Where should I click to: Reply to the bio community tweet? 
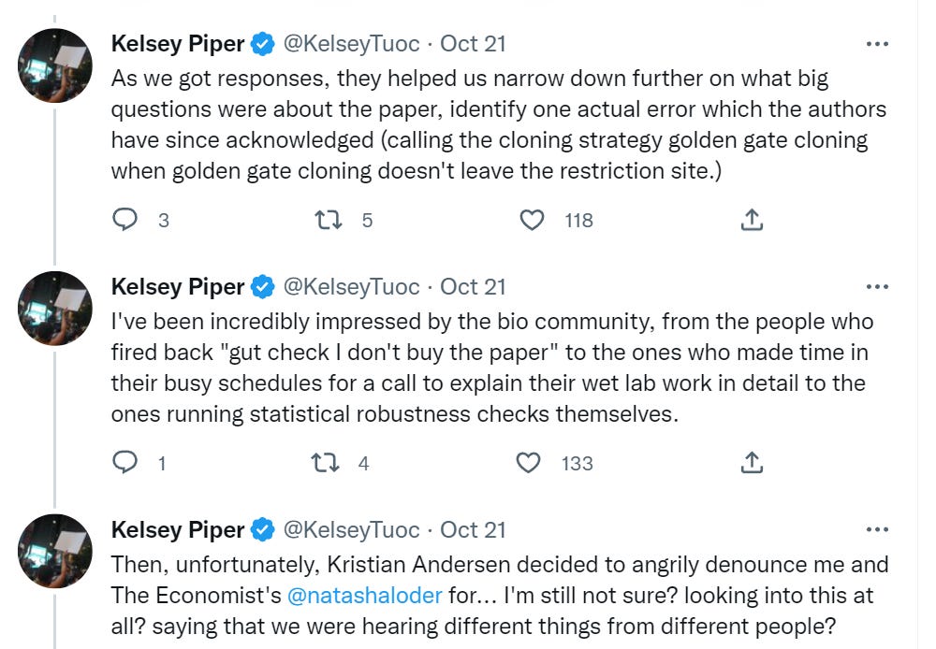(x=125, y=463)
